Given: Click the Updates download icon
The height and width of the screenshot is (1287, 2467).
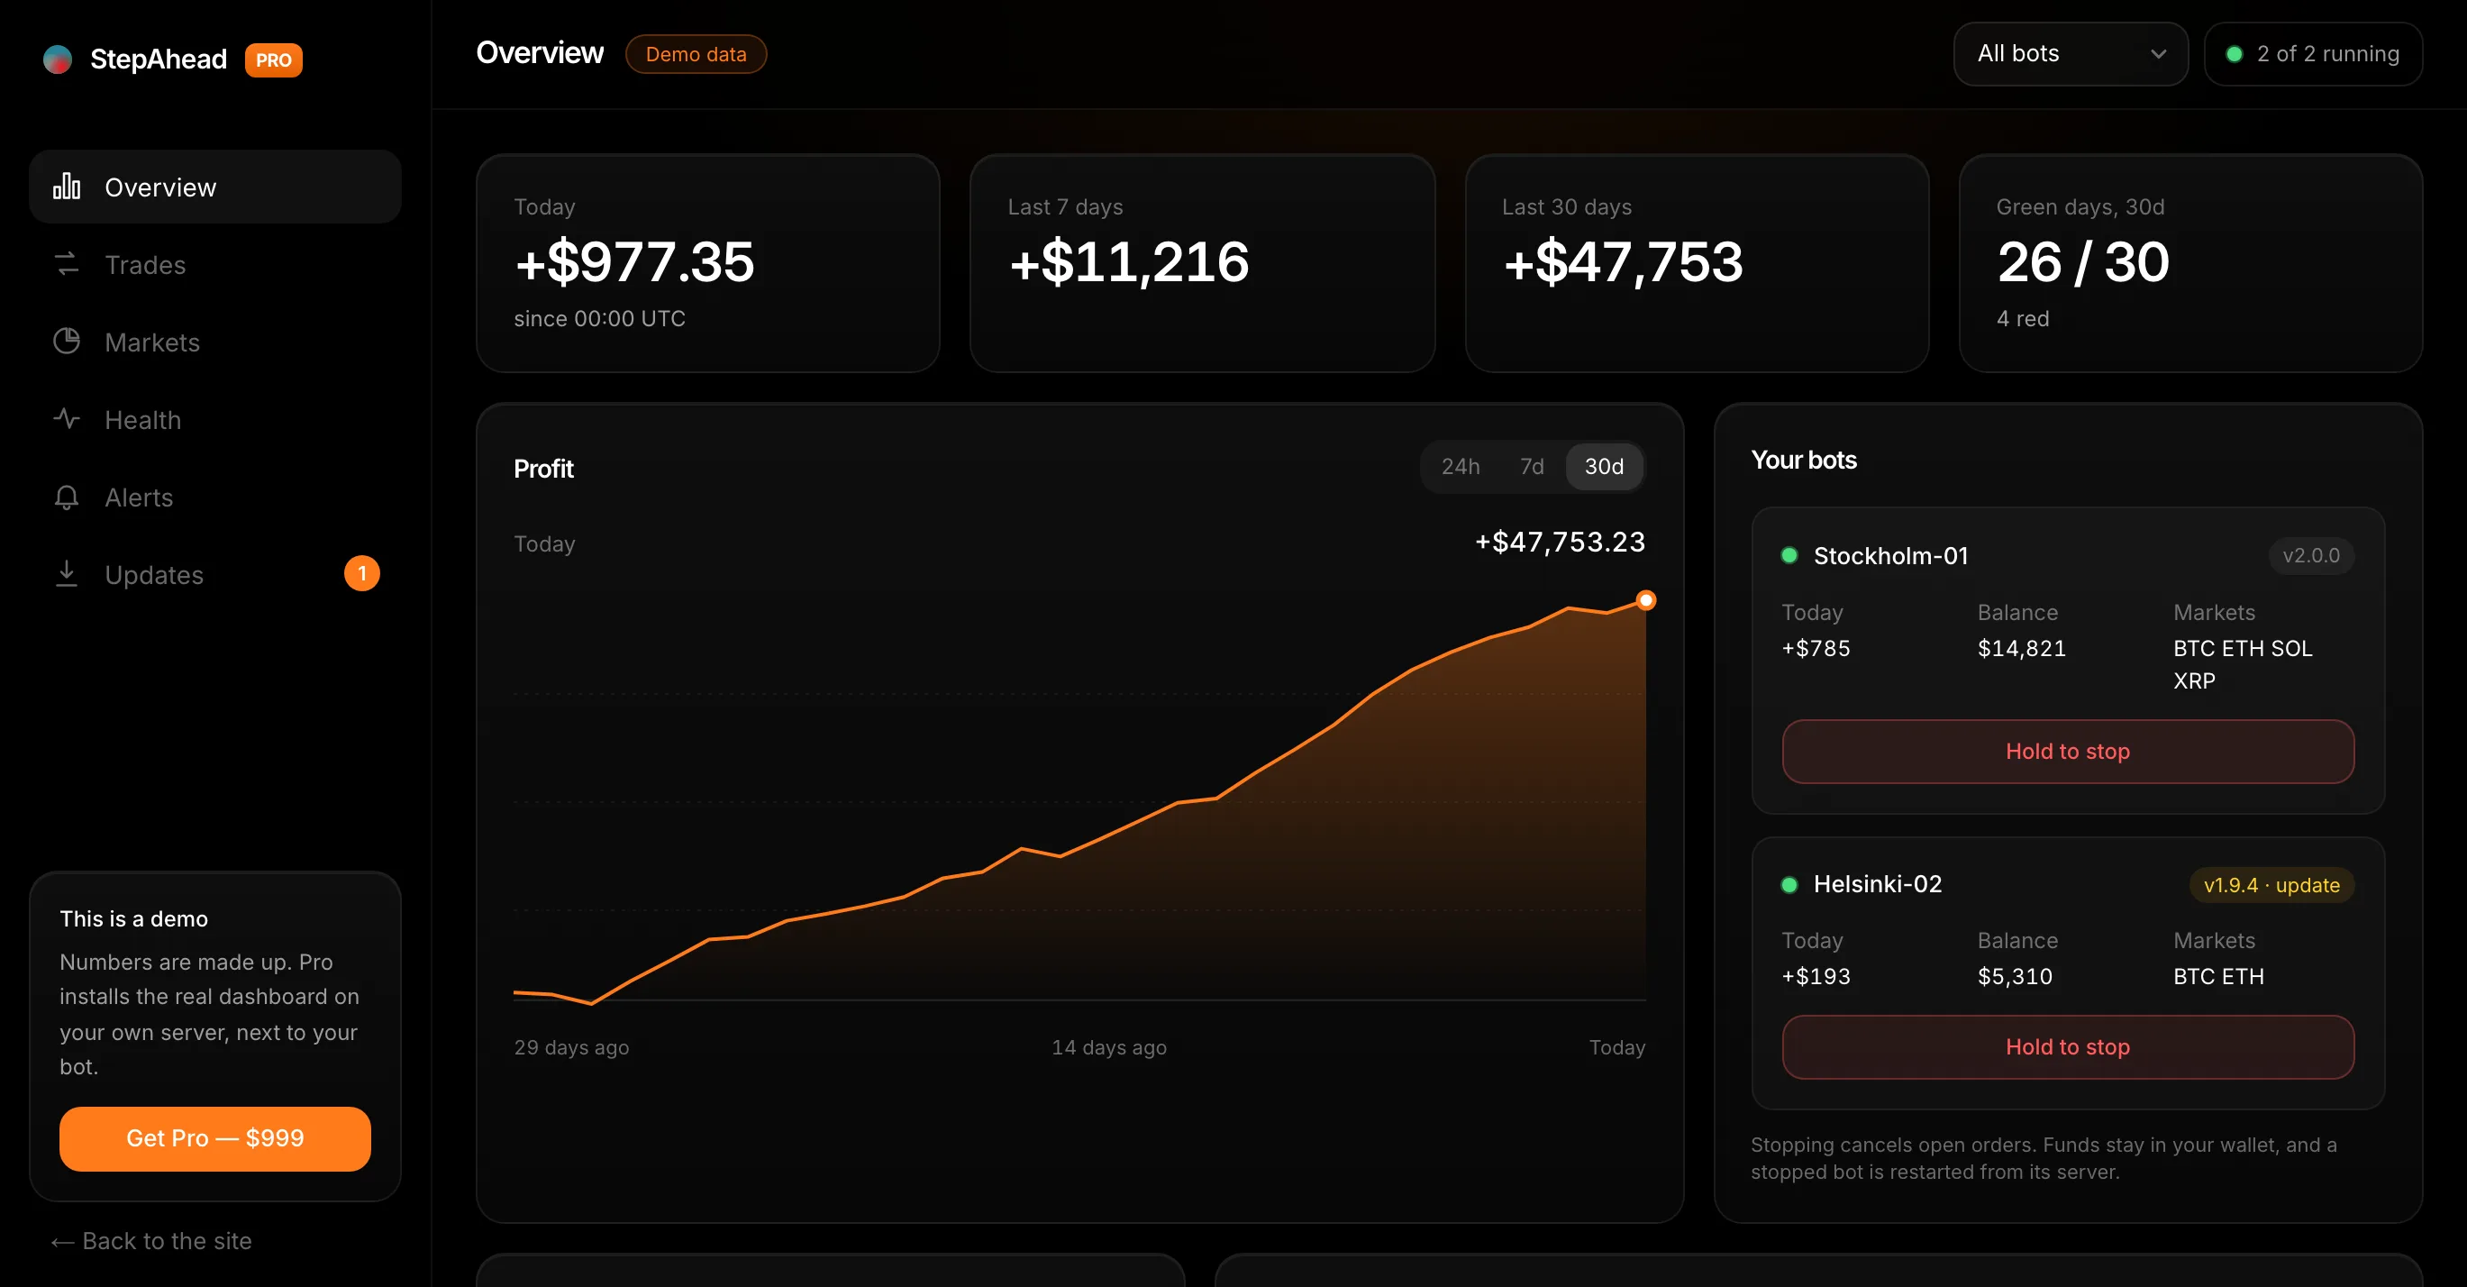Looking at the screenshot, I should click(66, 573).
